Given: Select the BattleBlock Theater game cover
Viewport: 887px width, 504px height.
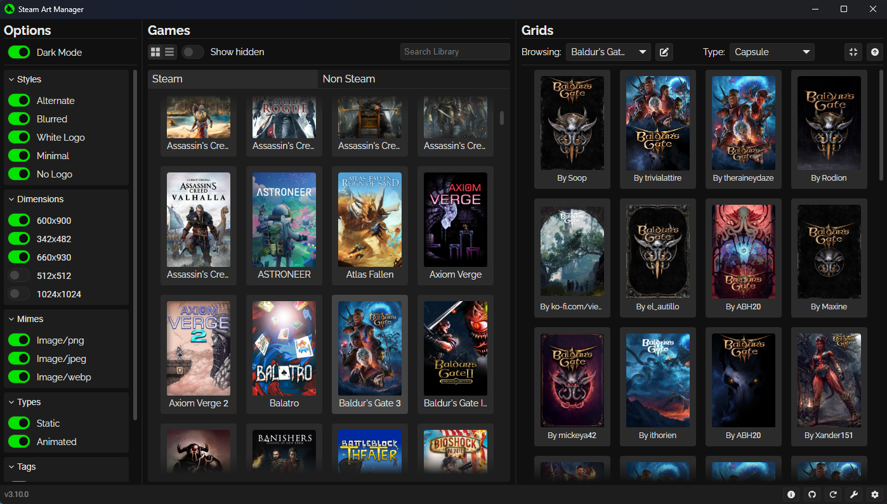Looking at the screenshot, I should [x=370, y=451].
